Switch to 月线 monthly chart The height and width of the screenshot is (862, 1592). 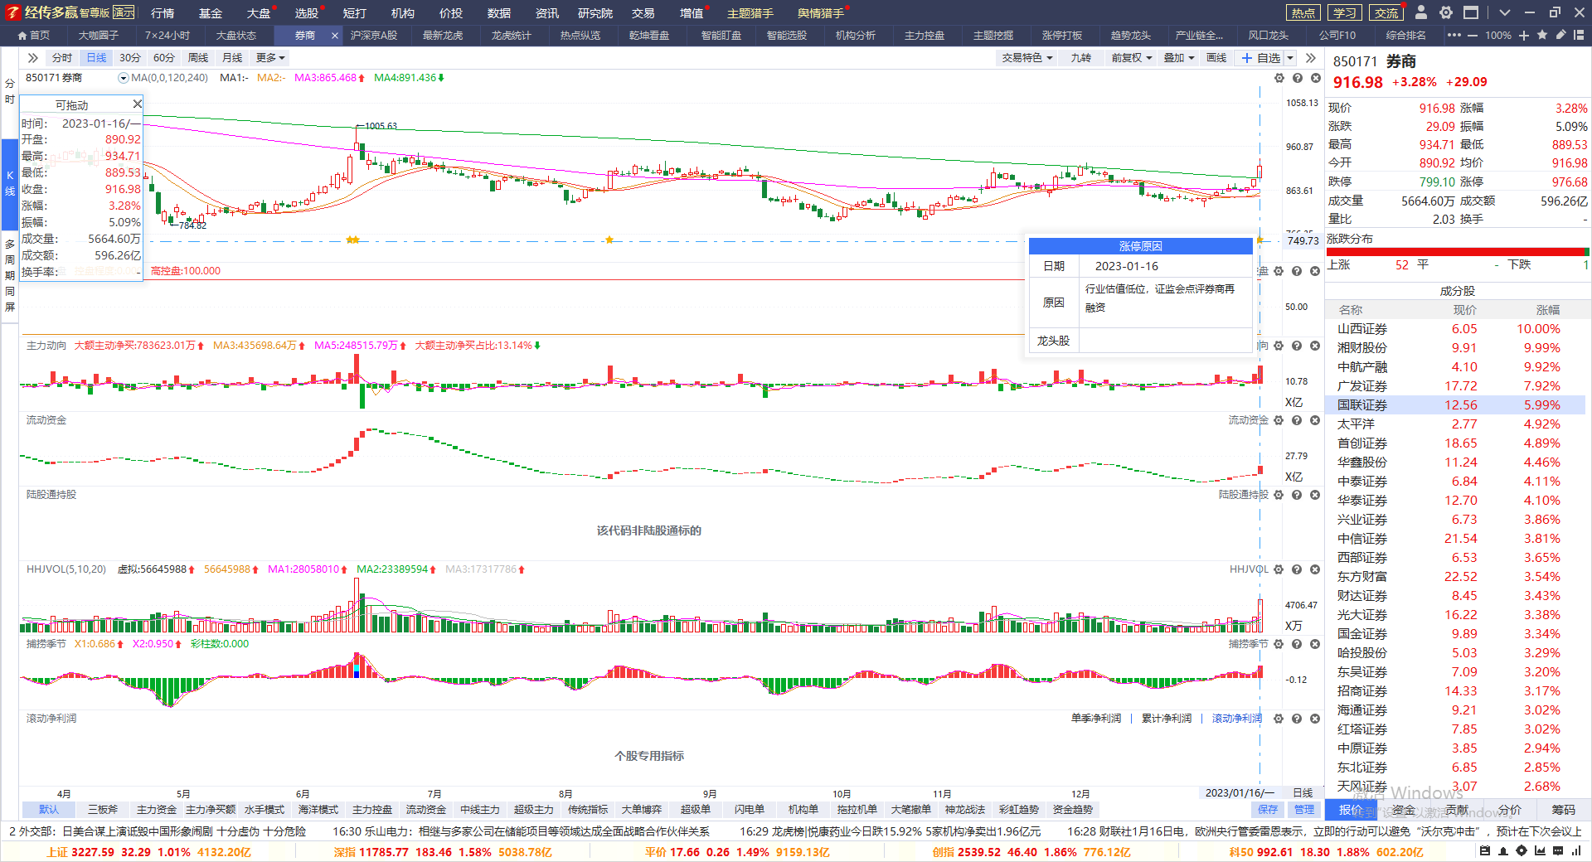point(232,58)
